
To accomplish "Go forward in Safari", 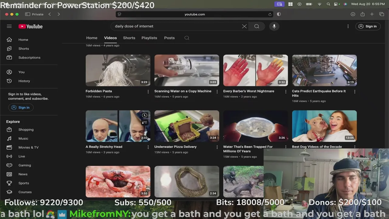I will [59, 14].
